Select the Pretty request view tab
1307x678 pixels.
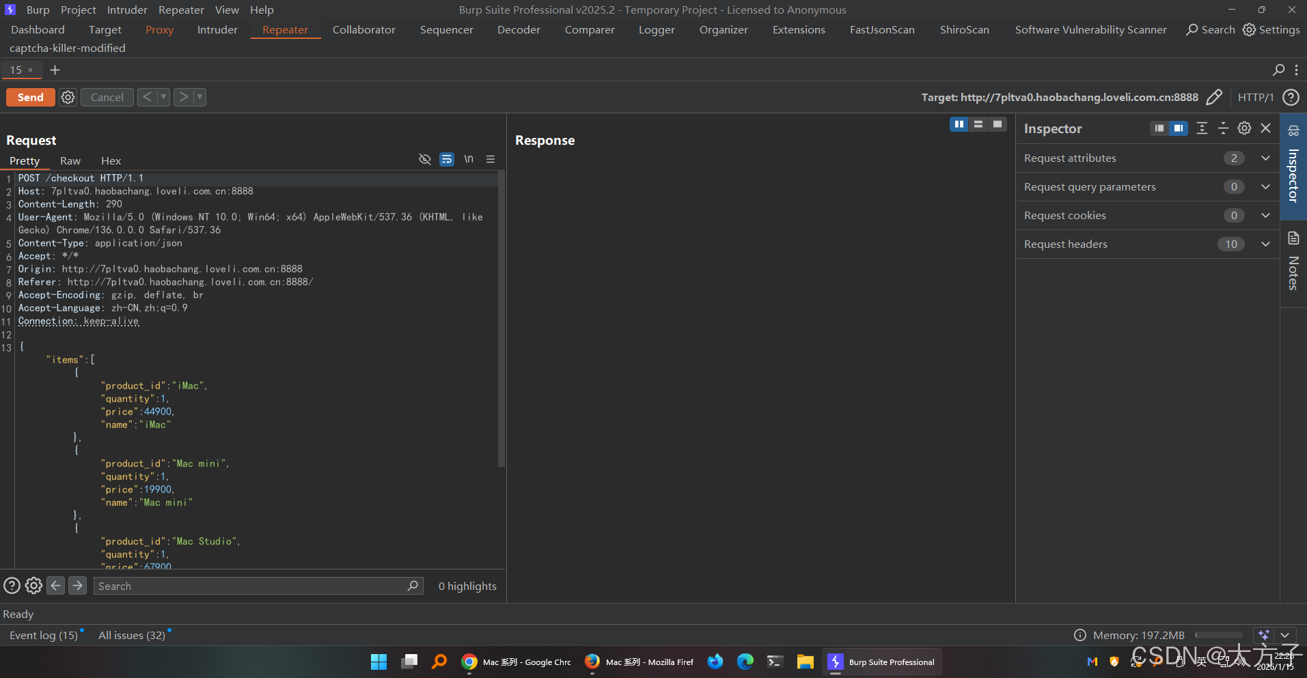point(25,161)
